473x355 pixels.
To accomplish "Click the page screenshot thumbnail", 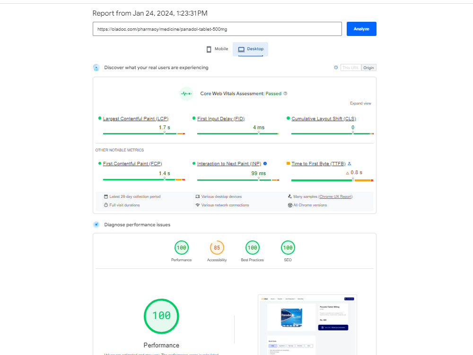I will pos(307,325).
